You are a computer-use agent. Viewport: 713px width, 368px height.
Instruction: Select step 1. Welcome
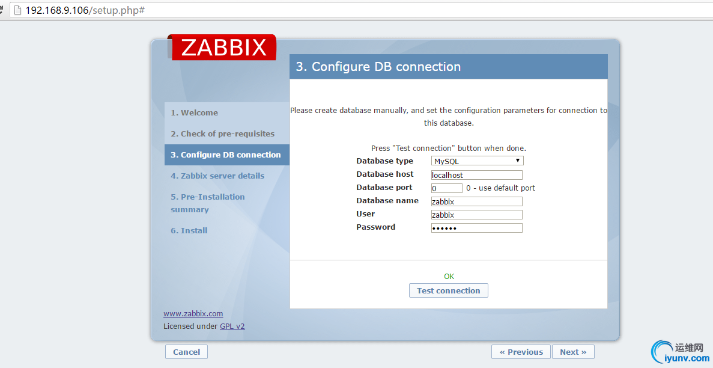(x=227, y=112)
